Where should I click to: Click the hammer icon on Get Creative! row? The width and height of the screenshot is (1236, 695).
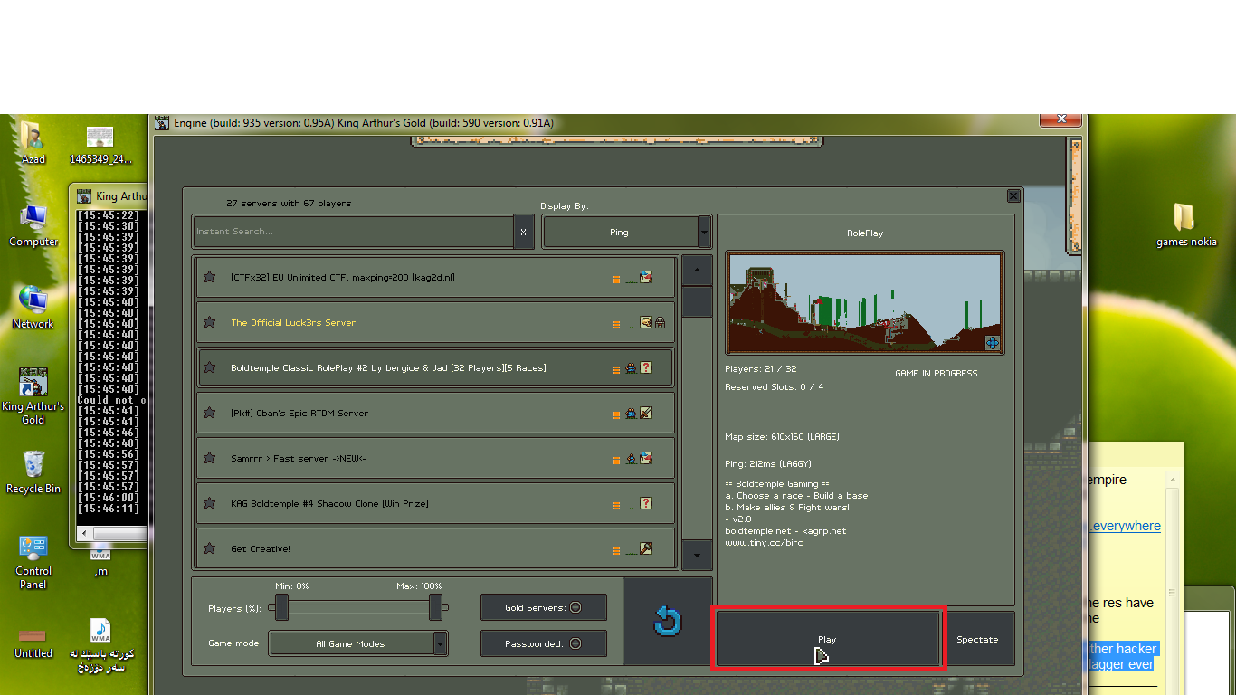pyautogui.click(x=646, y=548)
